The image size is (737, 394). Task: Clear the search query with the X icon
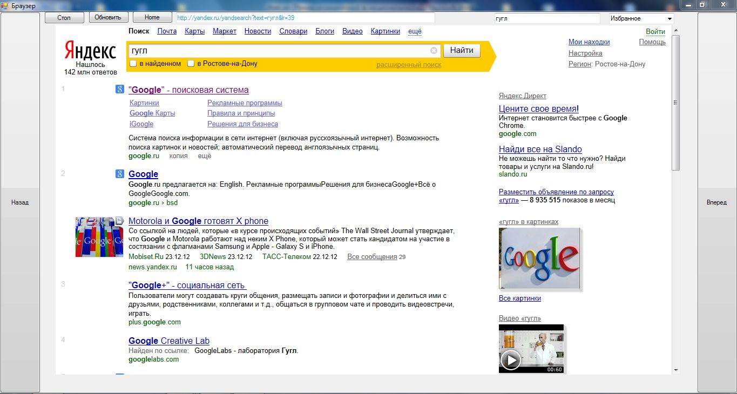pos(434,51)
